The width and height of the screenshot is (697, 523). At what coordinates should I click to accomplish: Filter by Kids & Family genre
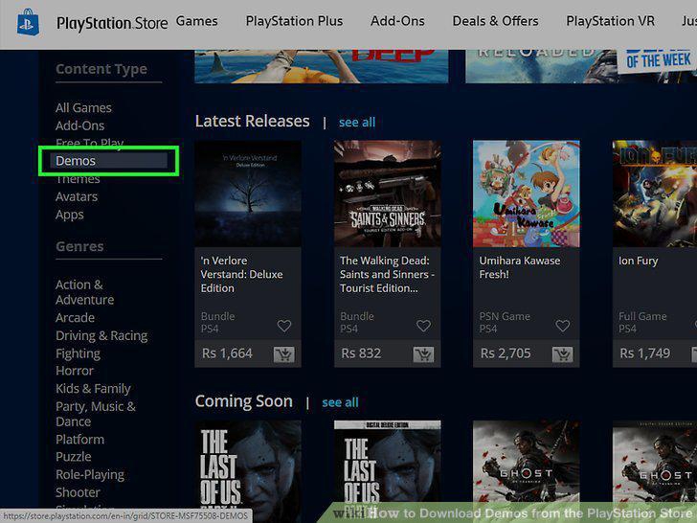[x=94, y=388]
